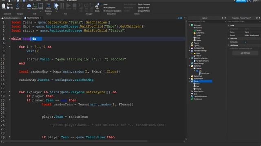This screenshot has height=146, width=261.
Task: Open the What's New button
Action: click(241, 1)
